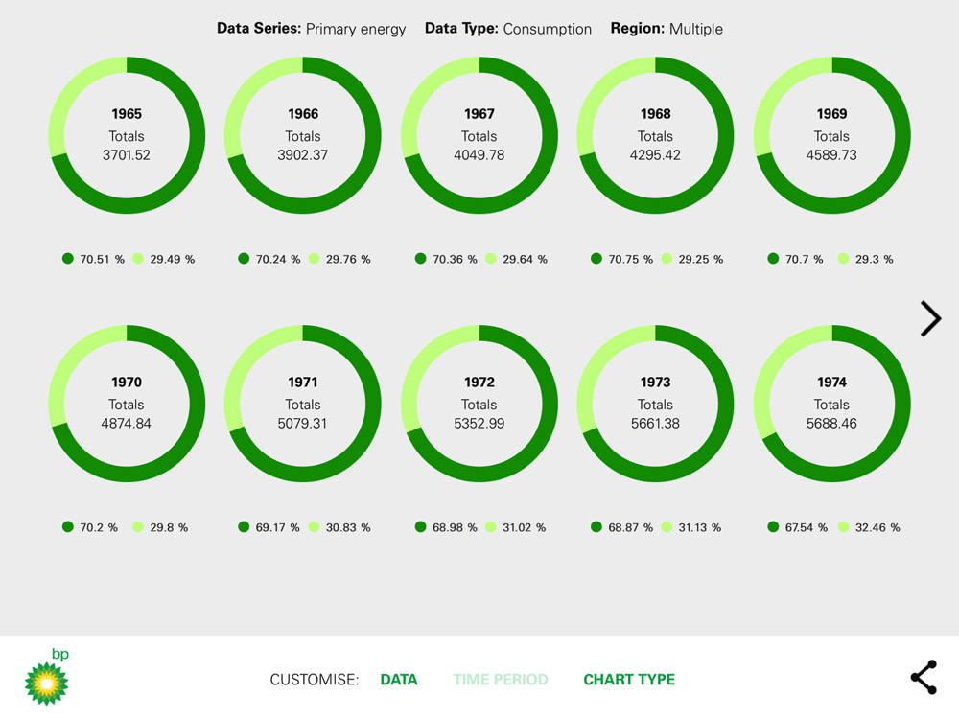Image resolution: width=959 pixels, height=719 pixels.
Task: Click dark green 70.51 % legend dot
Action: coord(67,259)
